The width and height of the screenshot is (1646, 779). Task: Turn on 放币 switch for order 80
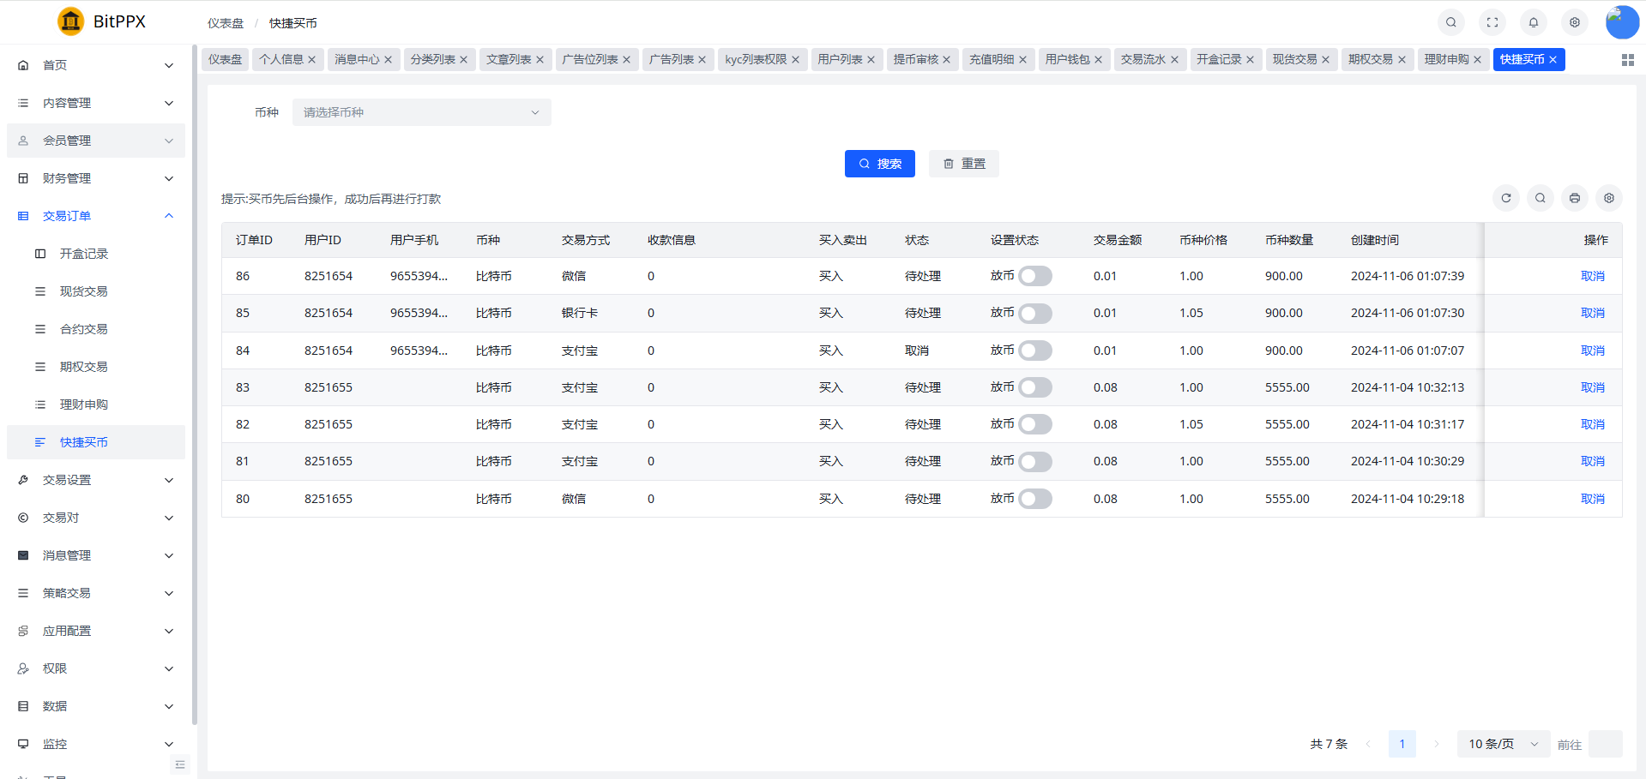coord(1034,499)
